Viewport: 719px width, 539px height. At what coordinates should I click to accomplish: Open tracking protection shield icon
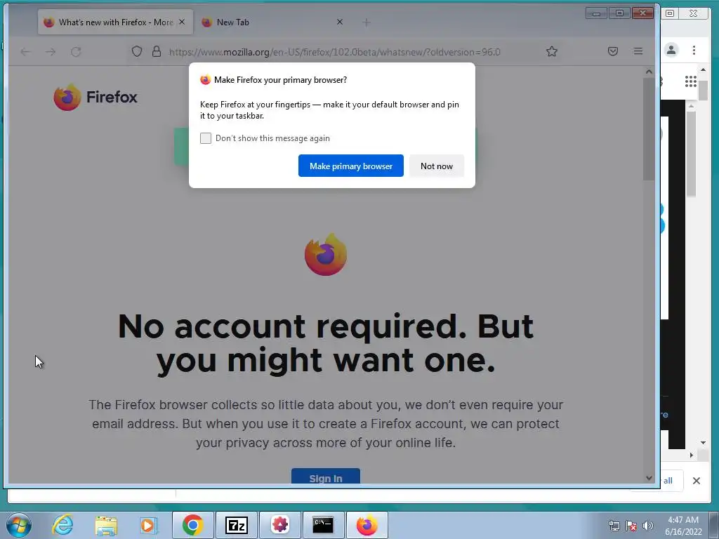[137, 51]
